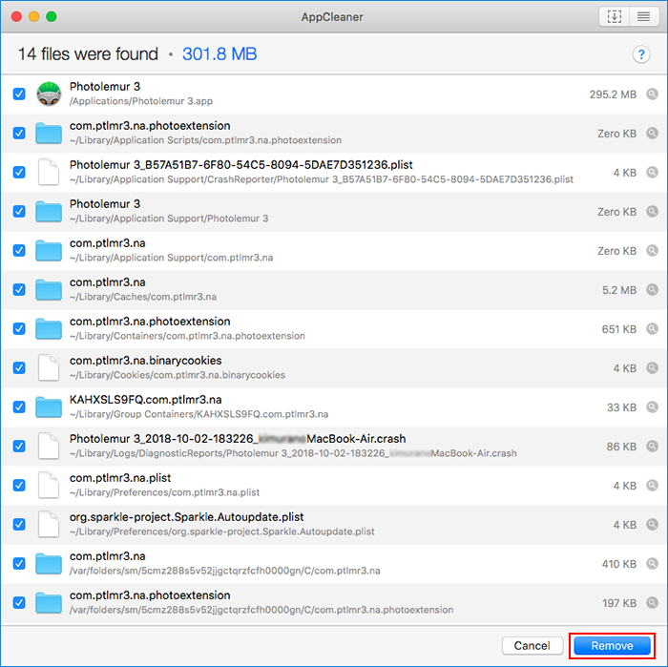Click document icon of Sparkle.Autoupdate.plist row

pos(49,524)
